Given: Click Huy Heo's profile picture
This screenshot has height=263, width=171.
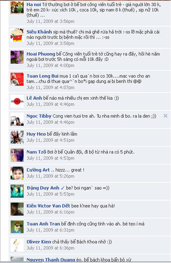Looking at the screenshot, I should pyautogui.click(x=17, y=137).
